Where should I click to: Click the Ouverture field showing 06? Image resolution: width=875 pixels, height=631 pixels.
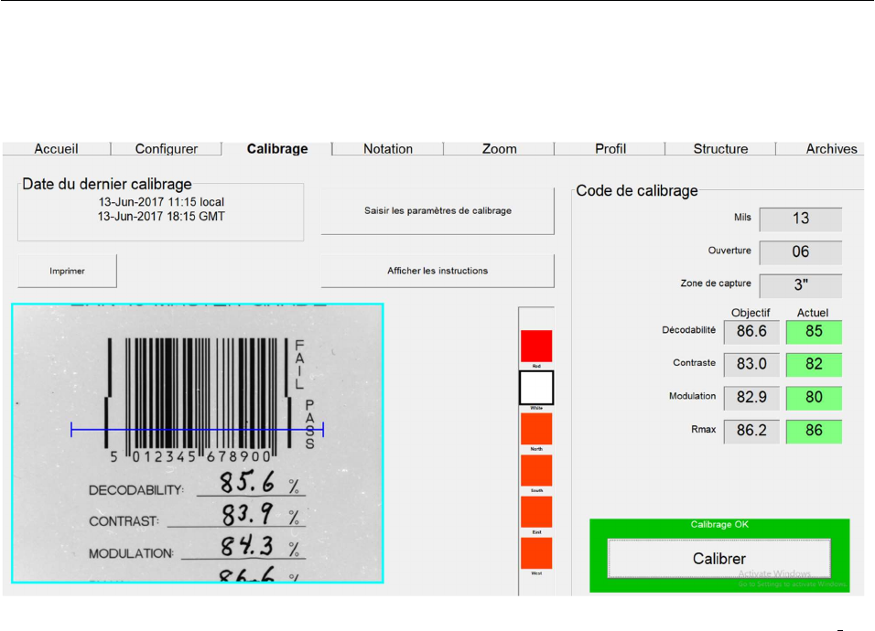(800, 252)
